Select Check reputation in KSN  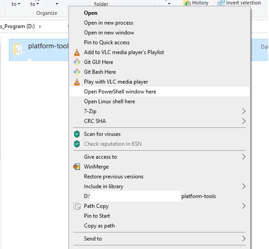pyautogui.click(x=160, y=144)
